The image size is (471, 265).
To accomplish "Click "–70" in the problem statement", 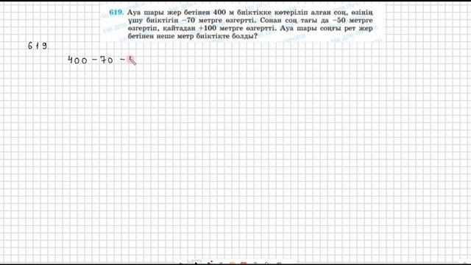I will coord(188,20).
